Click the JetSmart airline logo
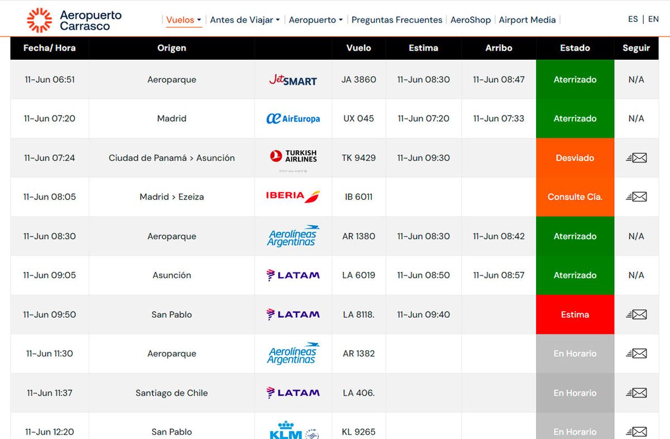This screenshot has width=670, height=439. (293, 79)
